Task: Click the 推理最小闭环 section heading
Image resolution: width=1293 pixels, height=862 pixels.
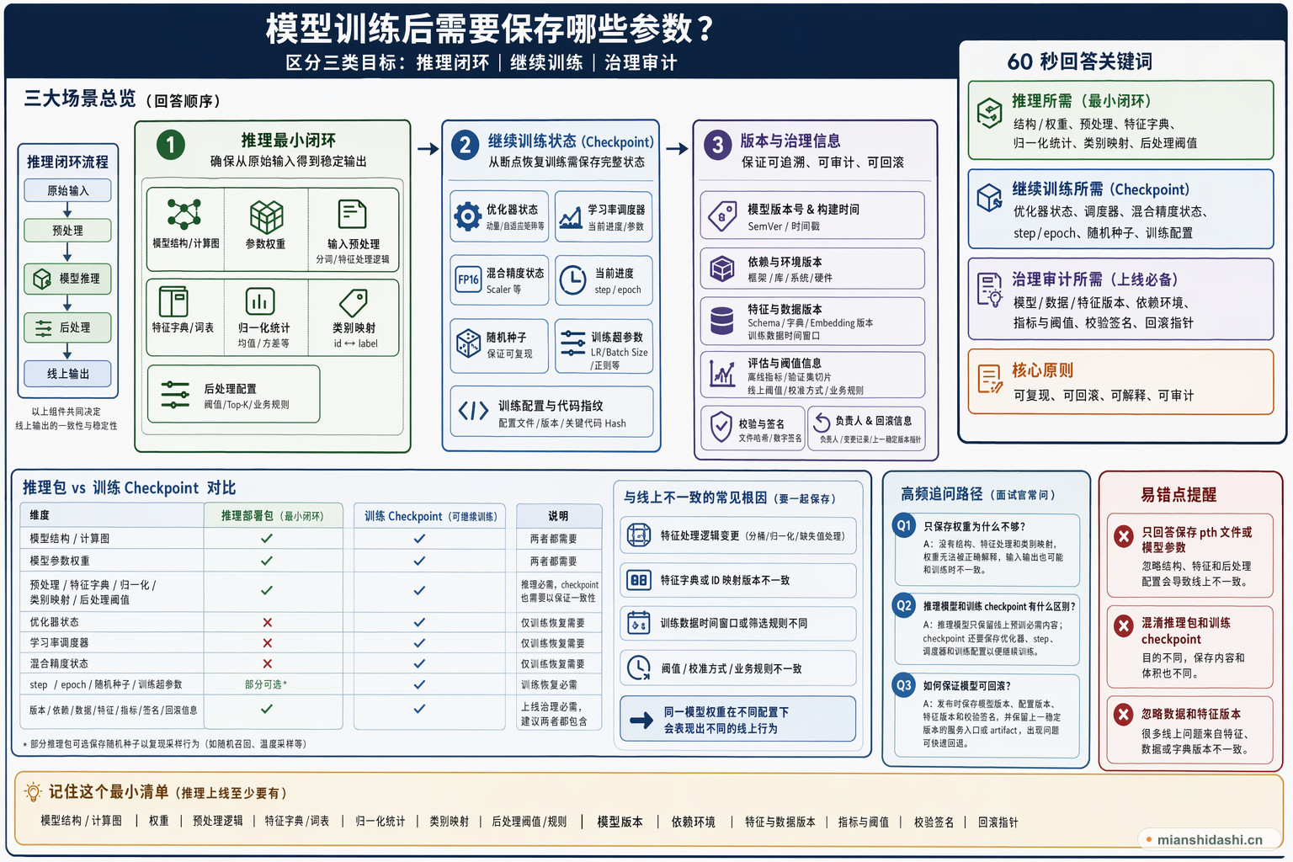Action: [288, 140]
